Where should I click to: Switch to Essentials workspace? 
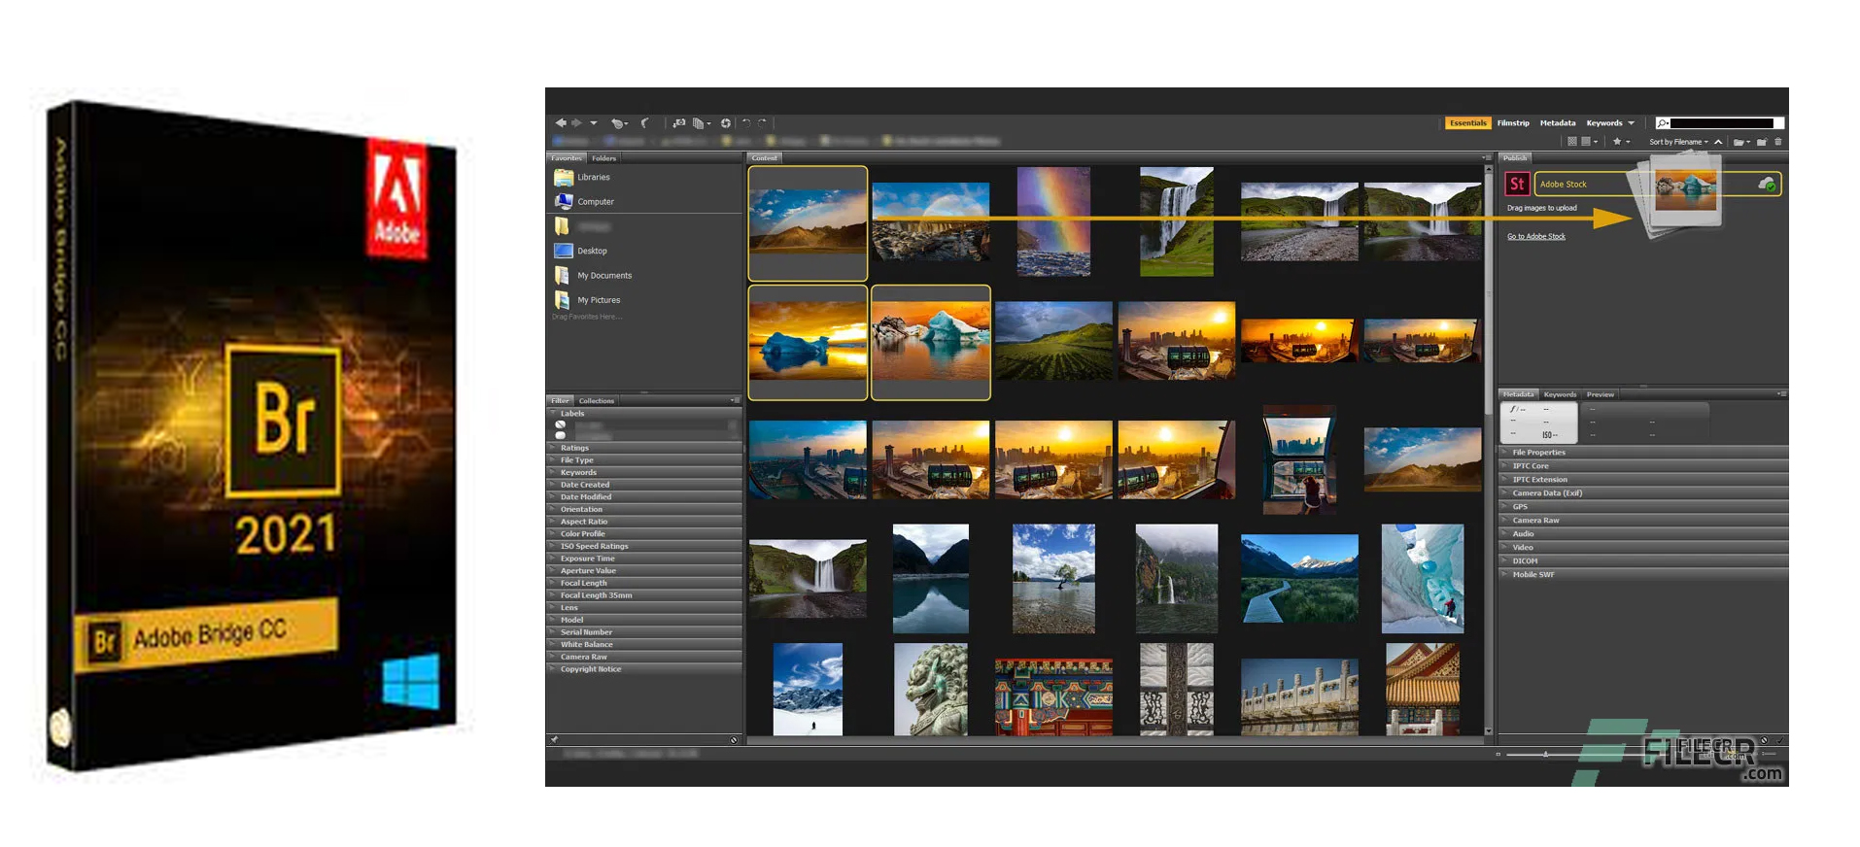(x=1467, y=123)
